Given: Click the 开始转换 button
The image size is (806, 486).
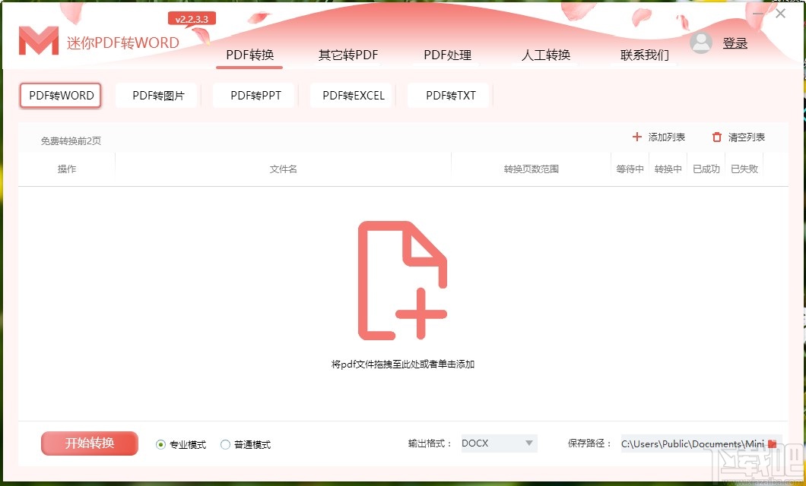Looking at the screenshot, I should [x=90, y=443].
